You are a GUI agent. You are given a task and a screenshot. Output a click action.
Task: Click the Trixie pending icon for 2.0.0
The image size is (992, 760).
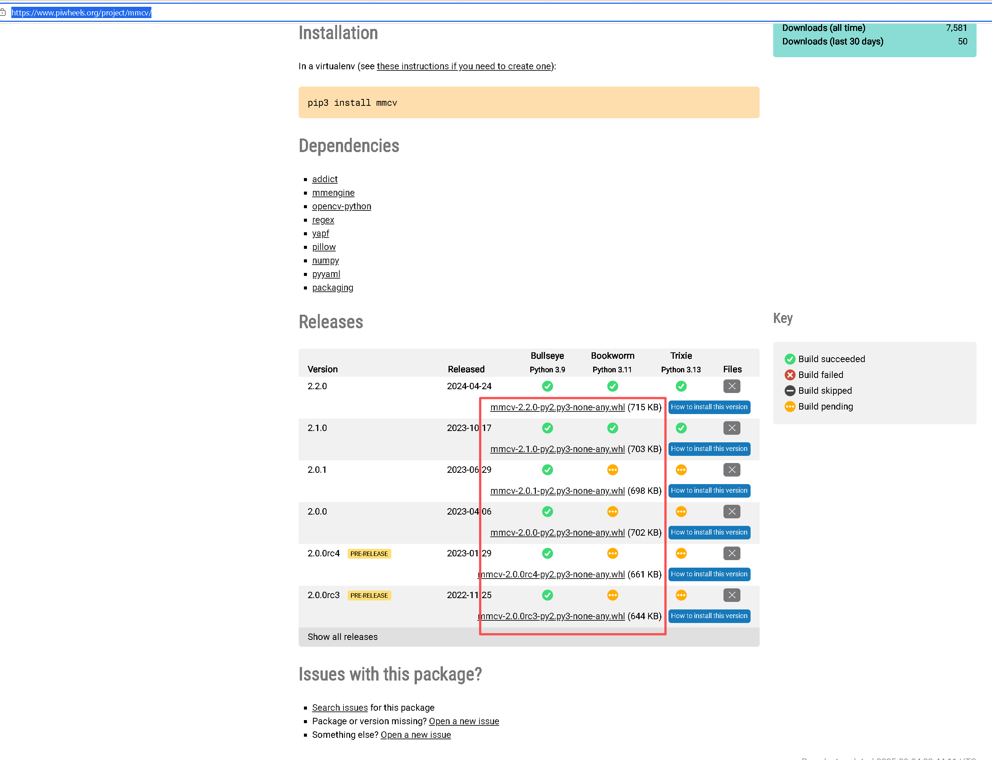tap(681, 512)
